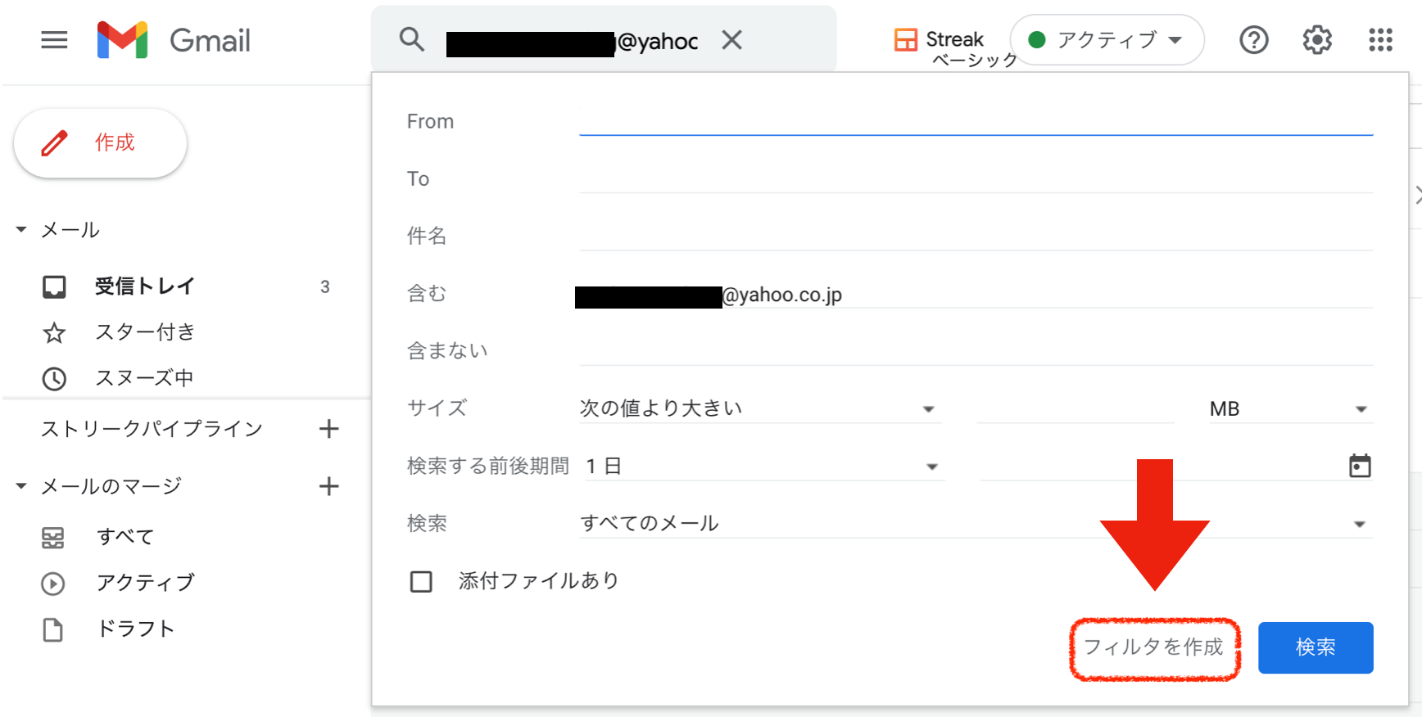The height and width of the screenshot is (717, 1422).
Task: Open the Google apps grid
Action: 1380,39
